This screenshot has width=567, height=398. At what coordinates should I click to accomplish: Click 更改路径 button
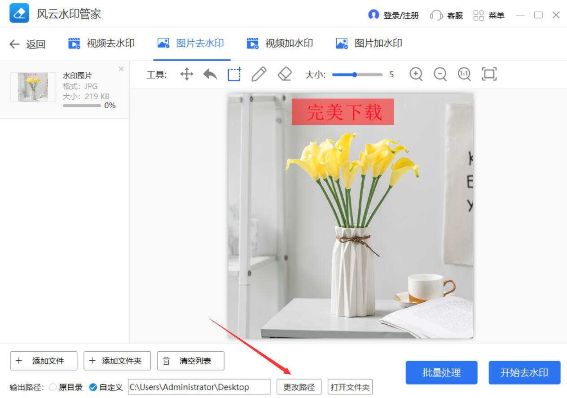(299, 387)
